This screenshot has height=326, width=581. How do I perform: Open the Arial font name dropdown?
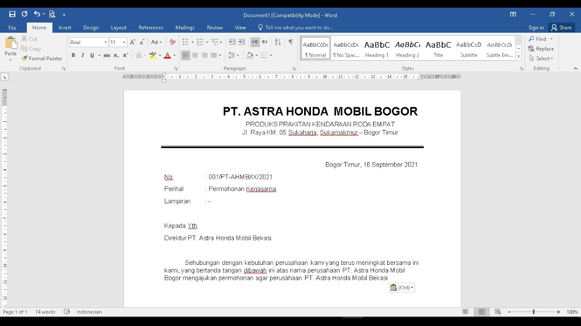coord(106,43)
